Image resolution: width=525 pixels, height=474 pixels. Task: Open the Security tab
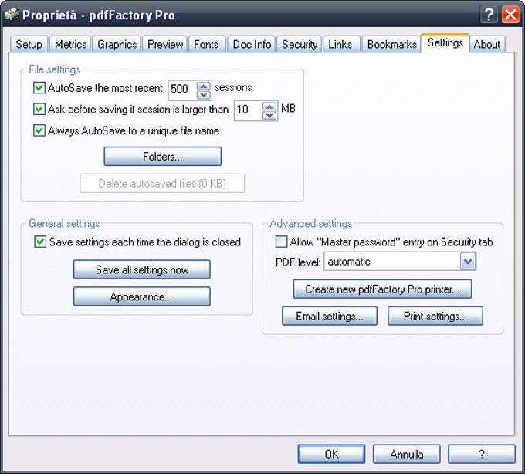point(300,44)
